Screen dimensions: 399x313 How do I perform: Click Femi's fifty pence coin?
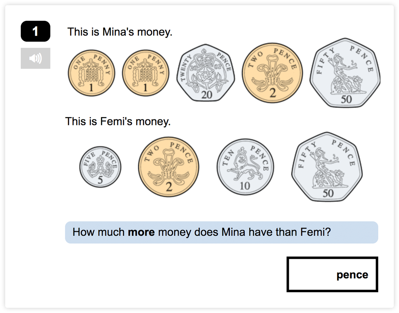point(327,167)
